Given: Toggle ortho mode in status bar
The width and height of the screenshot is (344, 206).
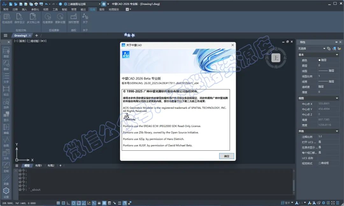Looking at the screenshot, I should click(x=68, y=203).
